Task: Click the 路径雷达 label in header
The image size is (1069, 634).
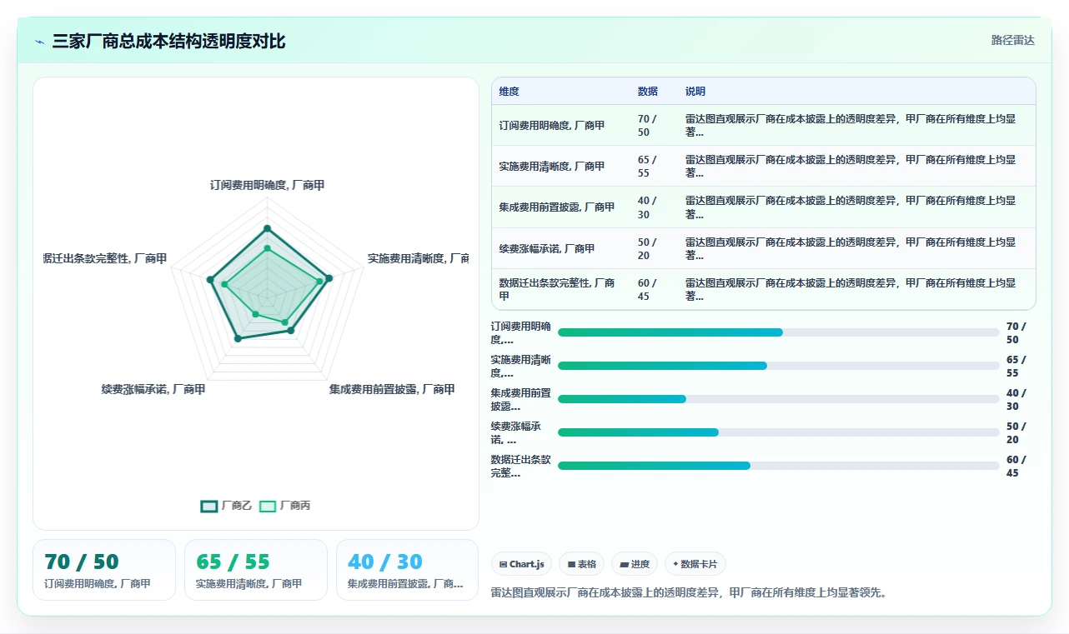Action: (1013, 40)
